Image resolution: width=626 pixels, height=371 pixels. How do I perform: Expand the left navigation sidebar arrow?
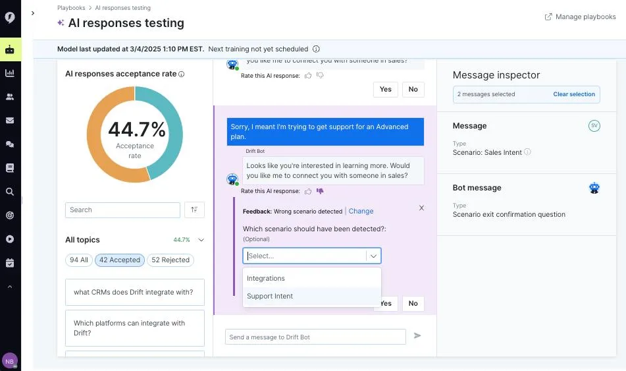[33, 13]
